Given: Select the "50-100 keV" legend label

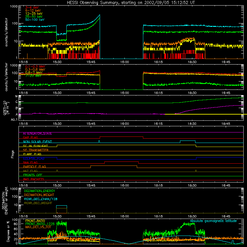Looking at the screenshot, I should pos(35,20).
